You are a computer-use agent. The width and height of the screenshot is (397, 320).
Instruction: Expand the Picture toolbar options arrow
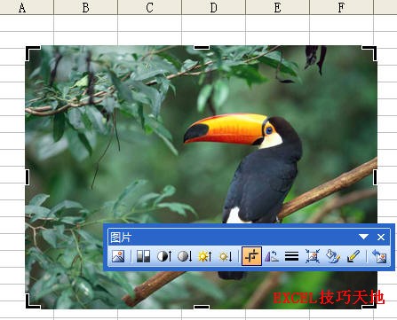(x=363, y=237)
